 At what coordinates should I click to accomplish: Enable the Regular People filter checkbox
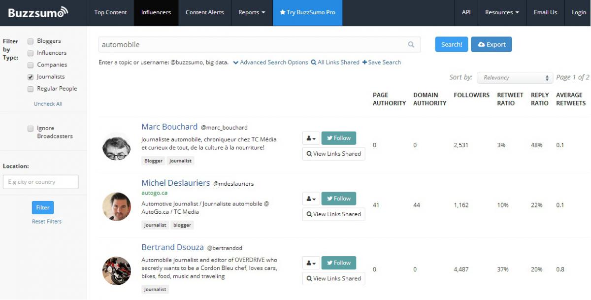(x=31, y=89)
